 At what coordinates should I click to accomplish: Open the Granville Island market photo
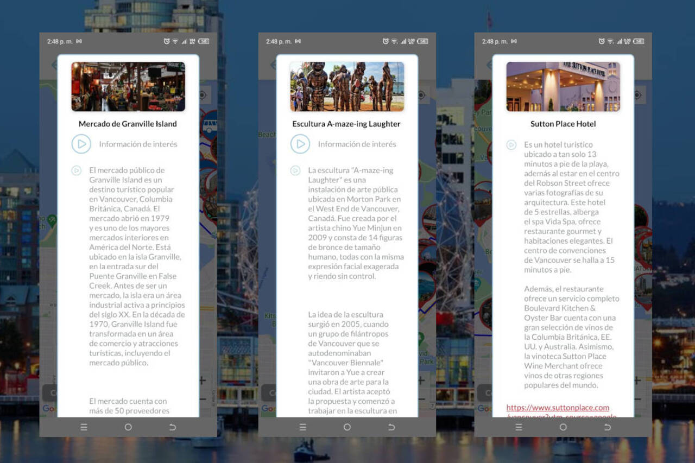[128, 86]
